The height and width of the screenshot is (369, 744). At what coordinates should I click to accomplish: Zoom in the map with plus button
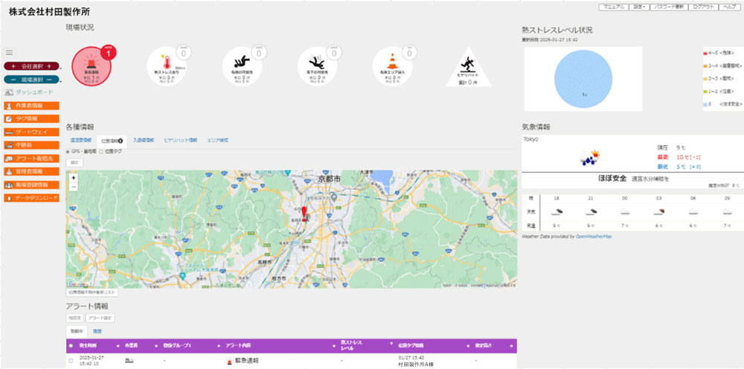point(74,179)
